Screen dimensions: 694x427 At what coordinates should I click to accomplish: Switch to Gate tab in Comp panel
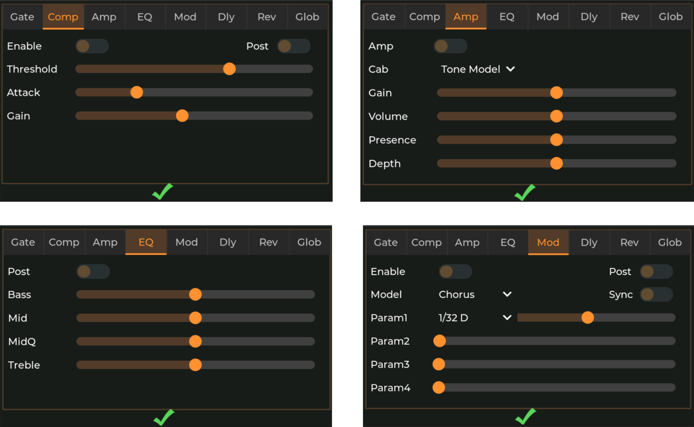[x=22, y=17]
